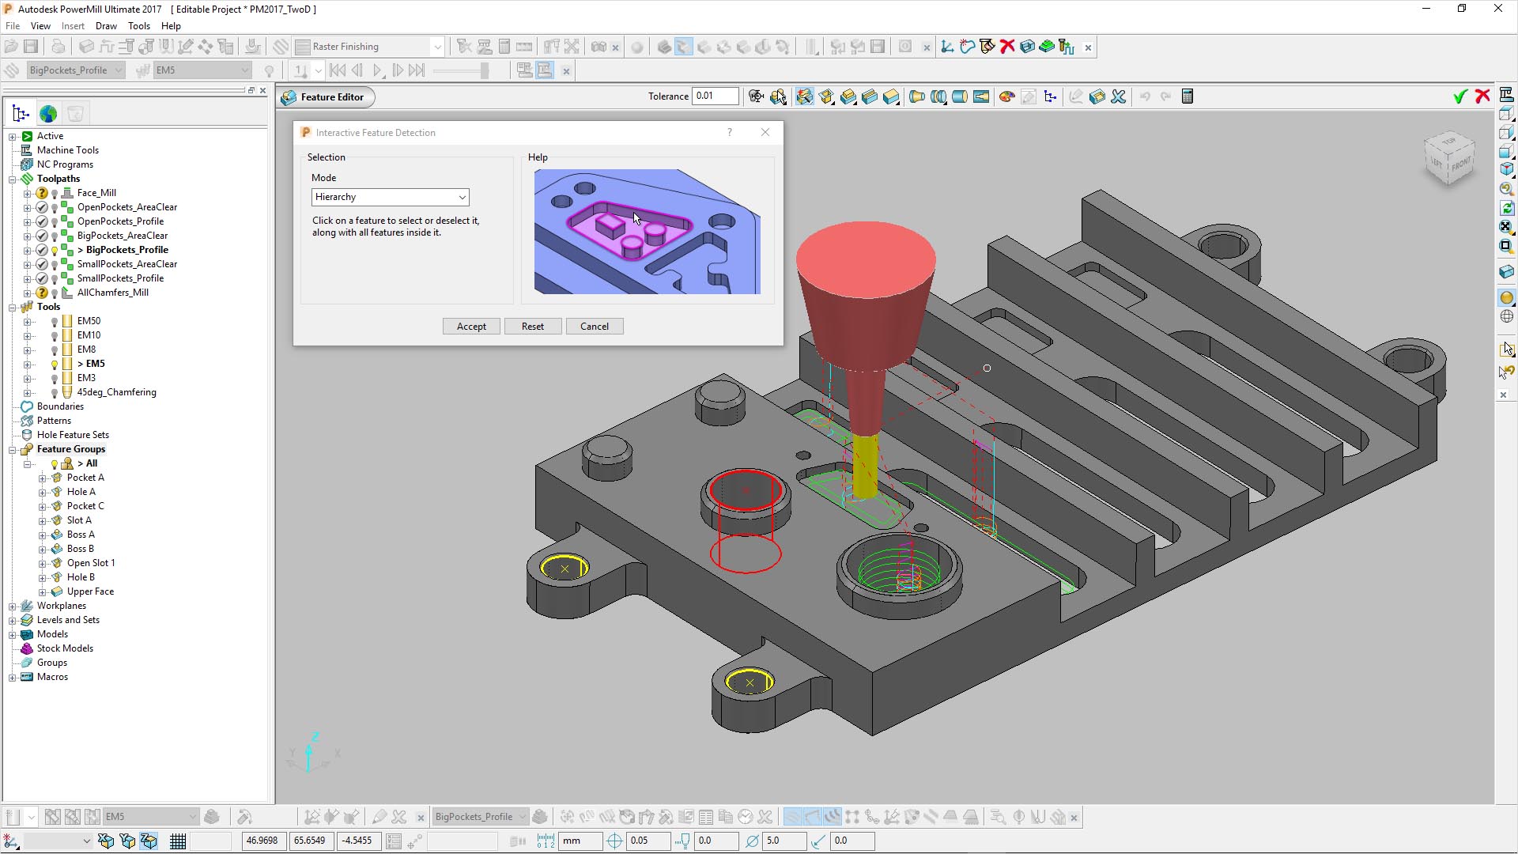Expand the Workplanes tree node
Viewport: 1518px width, 854px height.
(13, 606)
